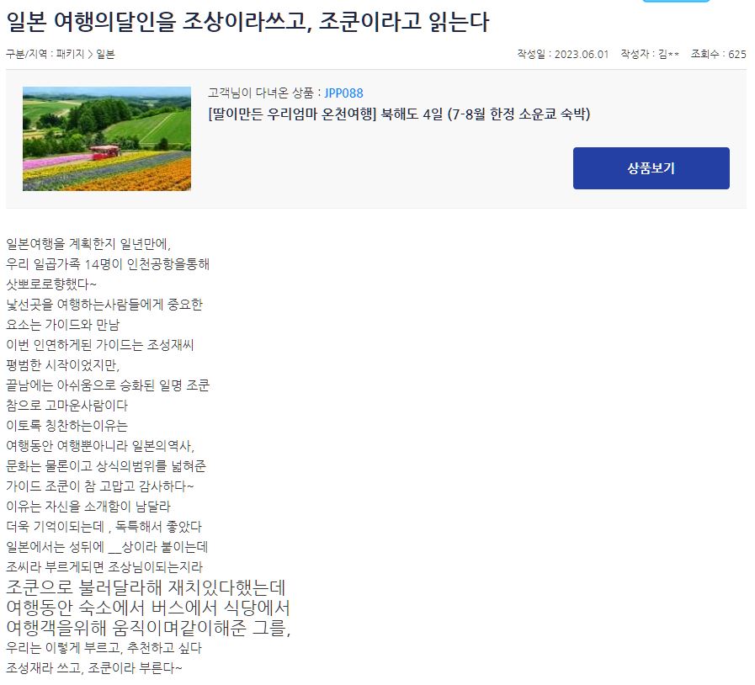Viewport: 755px width, 685px height.
Task: Open the JPP088 product code link
Action: 343,93
